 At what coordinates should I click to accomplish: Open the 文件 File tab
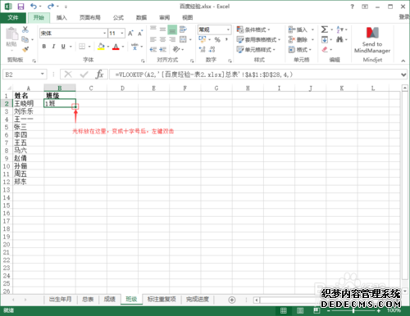click(13, 18)
